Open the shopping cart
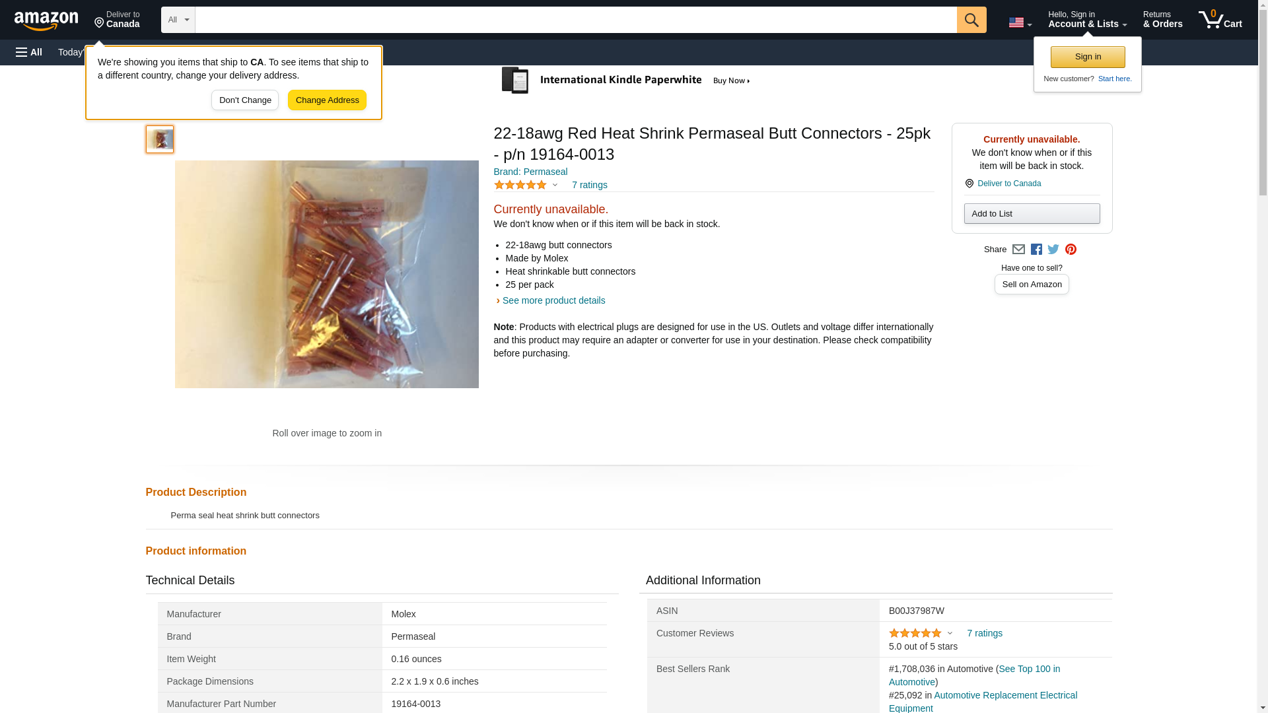Screen dimensions: 1268x713 coord(1220,20)
